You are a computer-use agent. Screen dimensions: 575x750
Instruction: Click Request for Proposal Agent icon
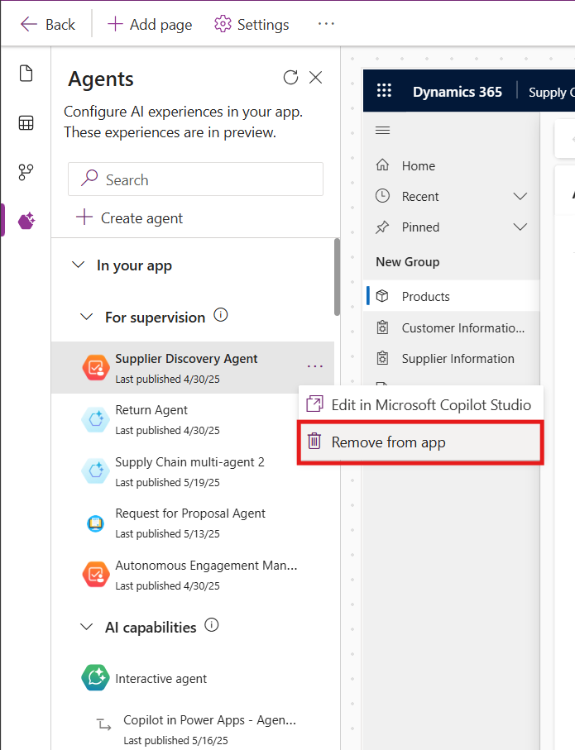(x=95, y=523)
